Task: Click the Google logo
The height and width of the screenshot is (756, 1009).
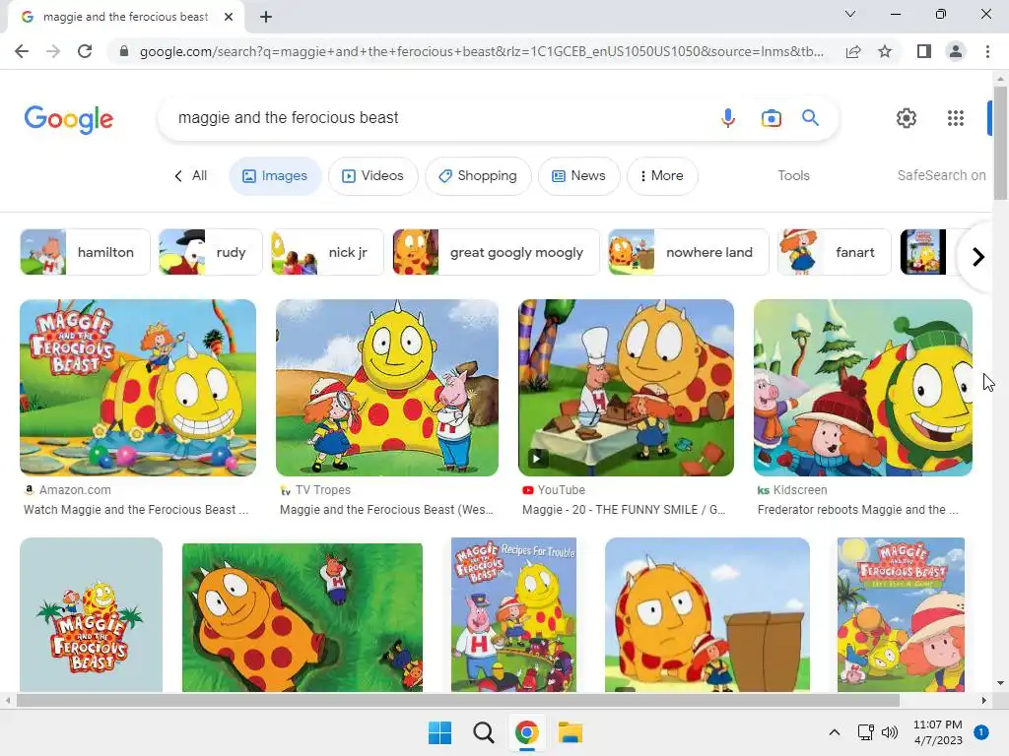Action: coord(69,119)
